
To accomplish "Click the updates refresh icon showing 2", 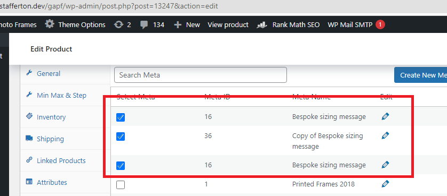I will (118, 25).
